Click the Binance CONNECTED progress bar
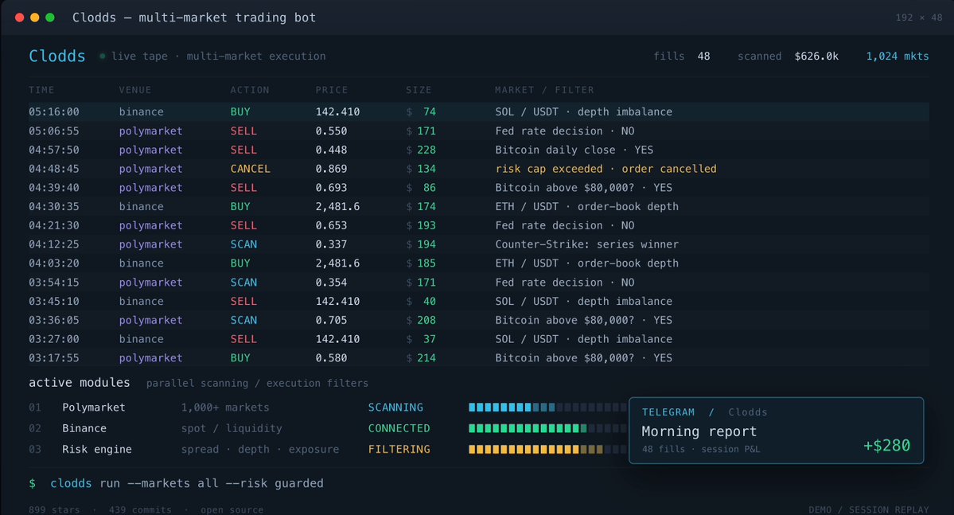This screenshot has height=515, width=954. click(x=547, y=428)
